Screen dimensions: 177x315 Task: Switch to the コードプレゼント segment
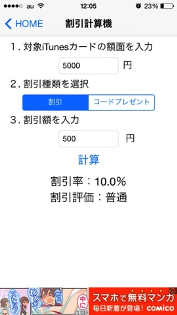click(121, 102)
